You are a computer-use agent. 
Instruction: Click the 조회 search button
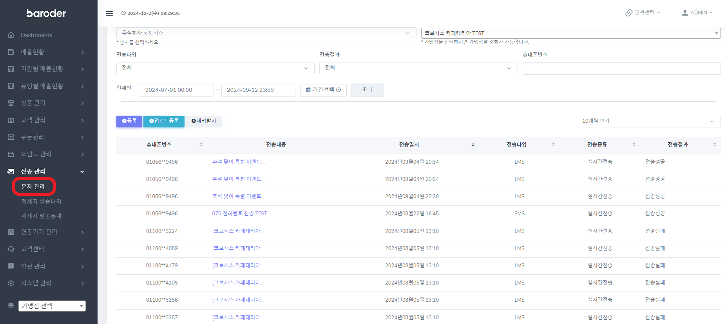[367, 90]
